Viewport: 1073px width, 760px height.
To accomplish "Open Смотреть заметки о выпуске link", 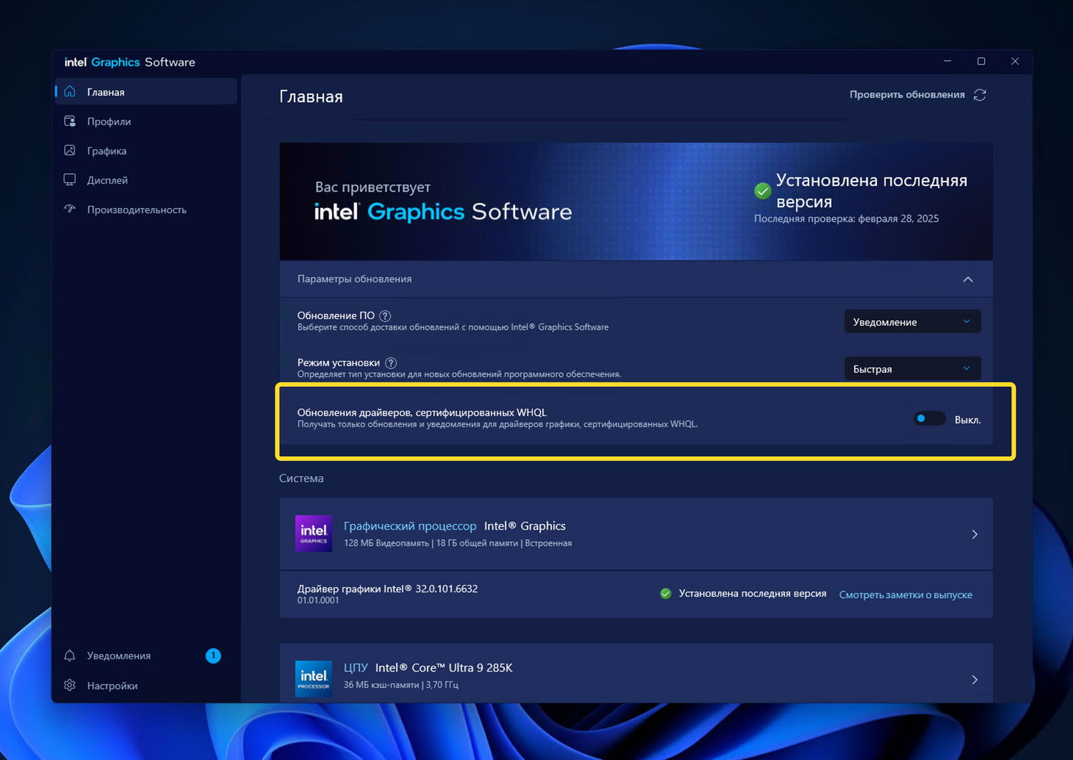I will [906, 595].
